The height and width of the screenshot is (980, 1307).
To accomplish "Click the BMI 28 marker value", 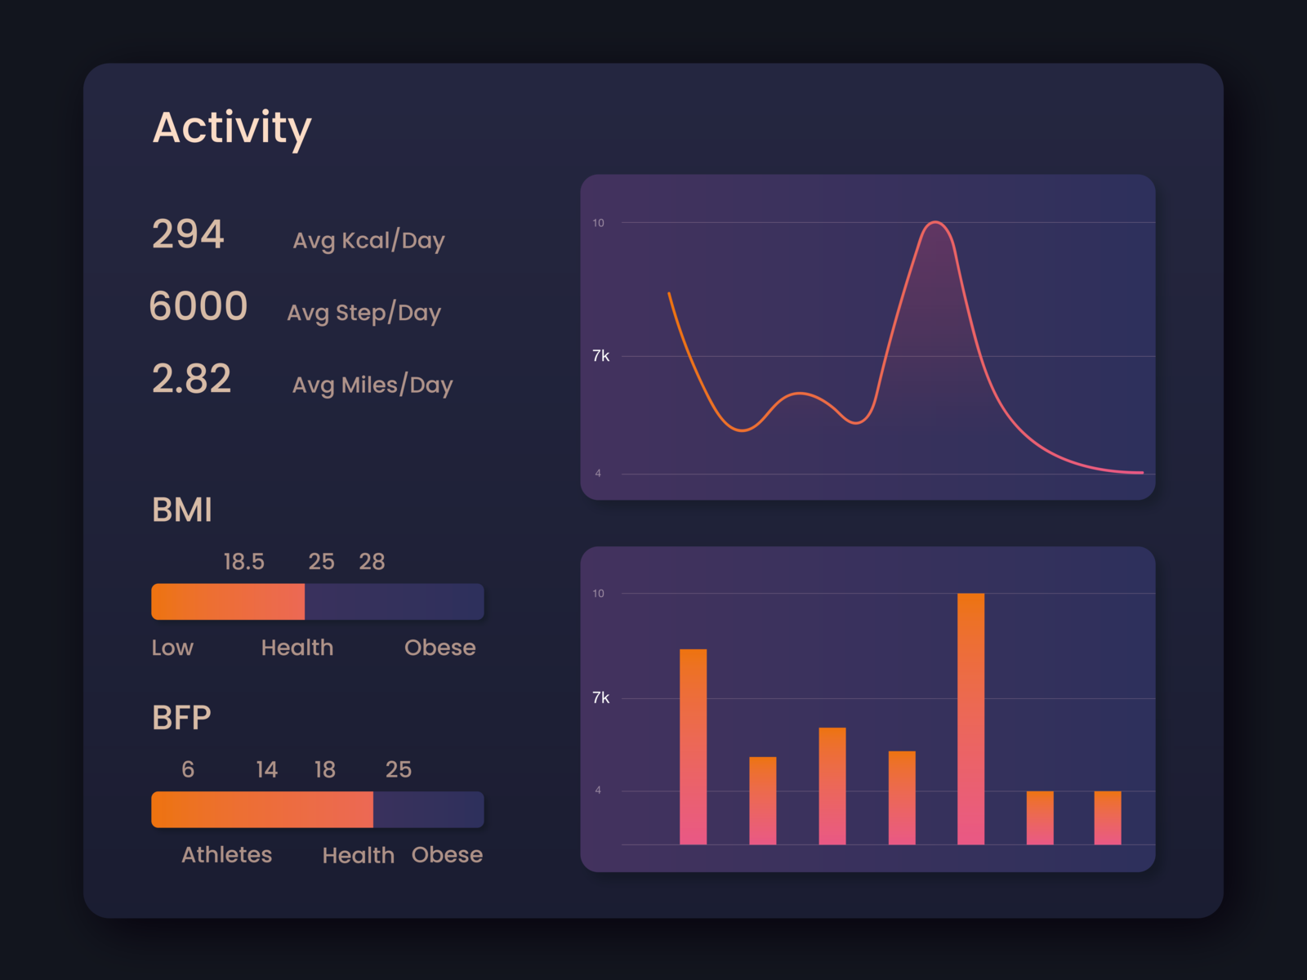I will pyautogui.click(x=372, y=562).
